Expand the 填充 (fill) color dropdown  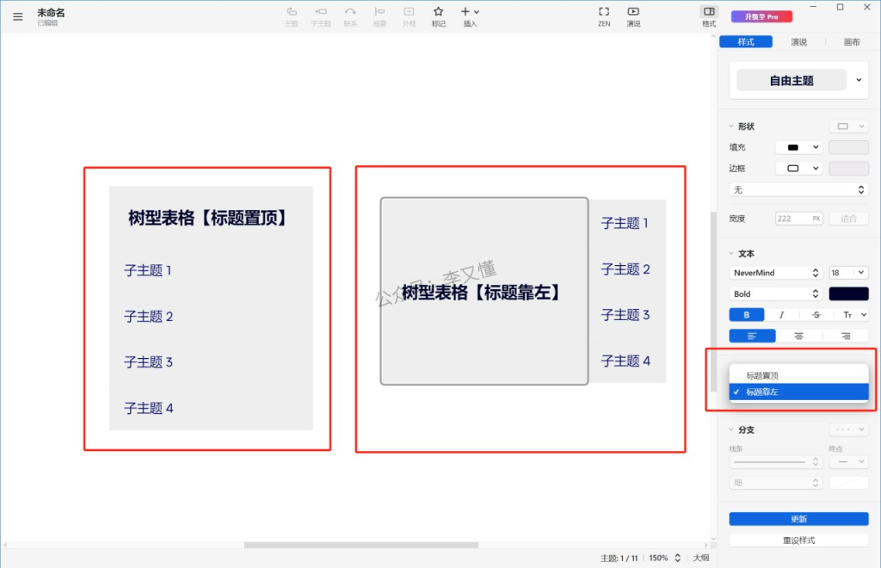pyautogui.click(x=799, y=147)
